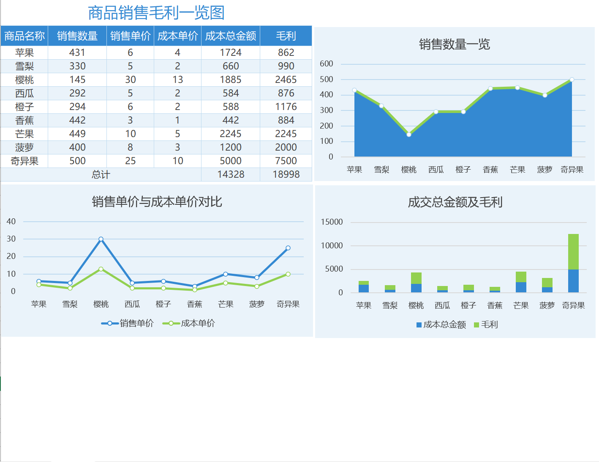
Task: Select 菠萝 sales quantity 400
Action: tap(77, 147)
